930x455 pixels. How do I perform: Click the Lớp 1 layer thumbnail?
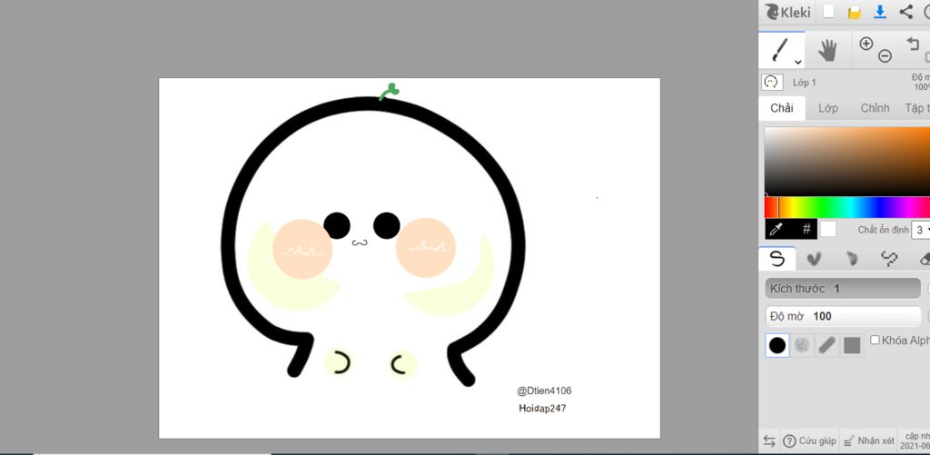pyautogui.click(x=772, y=82)
